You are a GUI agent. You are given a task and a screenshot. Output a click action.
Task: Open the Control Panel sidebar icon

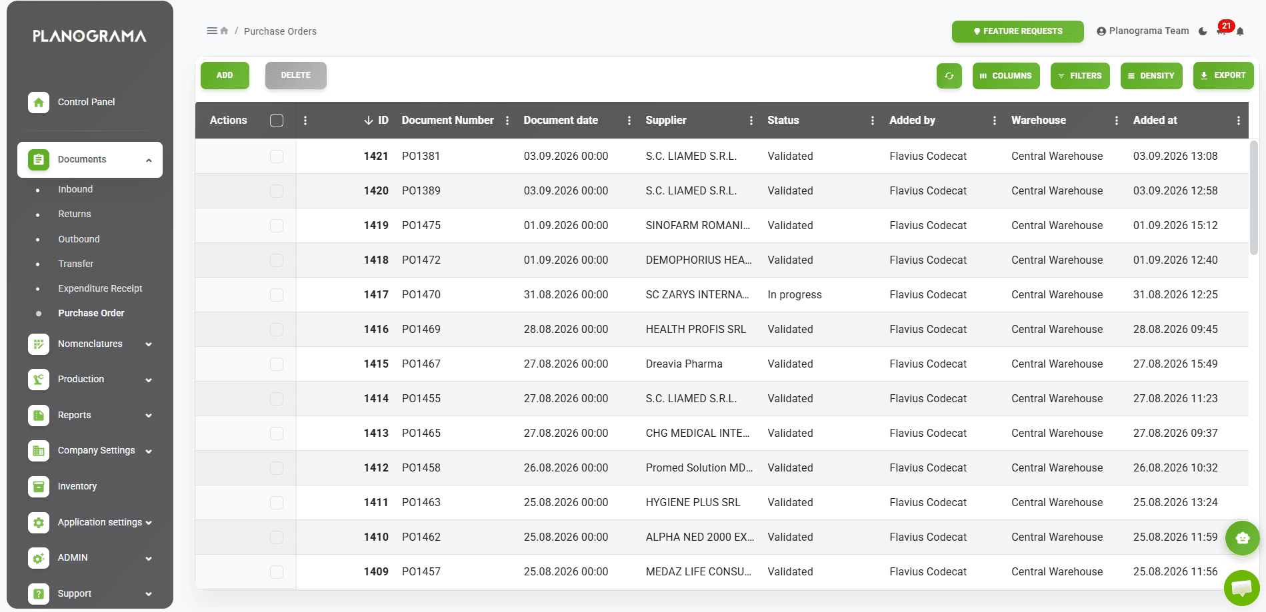39,102
